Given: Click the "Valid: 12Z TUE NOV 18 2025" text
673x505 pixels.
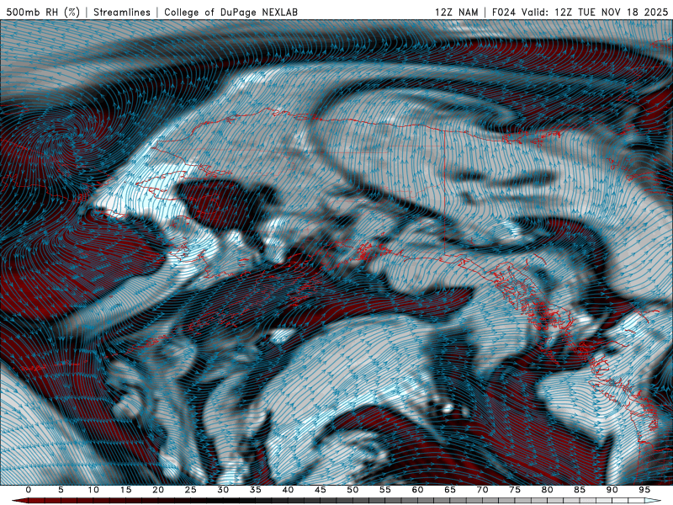Looking at the screenshot, I should (595, 12).
